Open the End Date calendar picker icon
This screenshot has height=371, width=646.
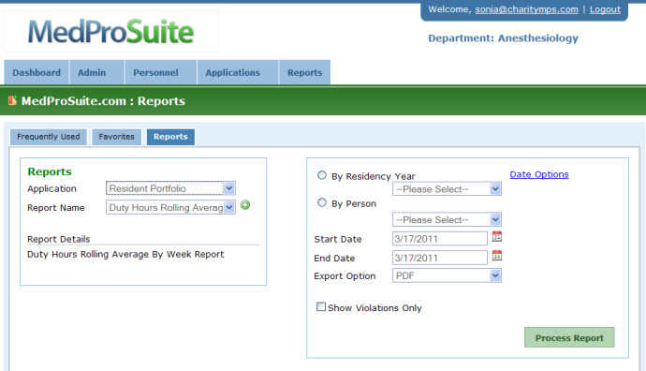click(x=497, y=255)
